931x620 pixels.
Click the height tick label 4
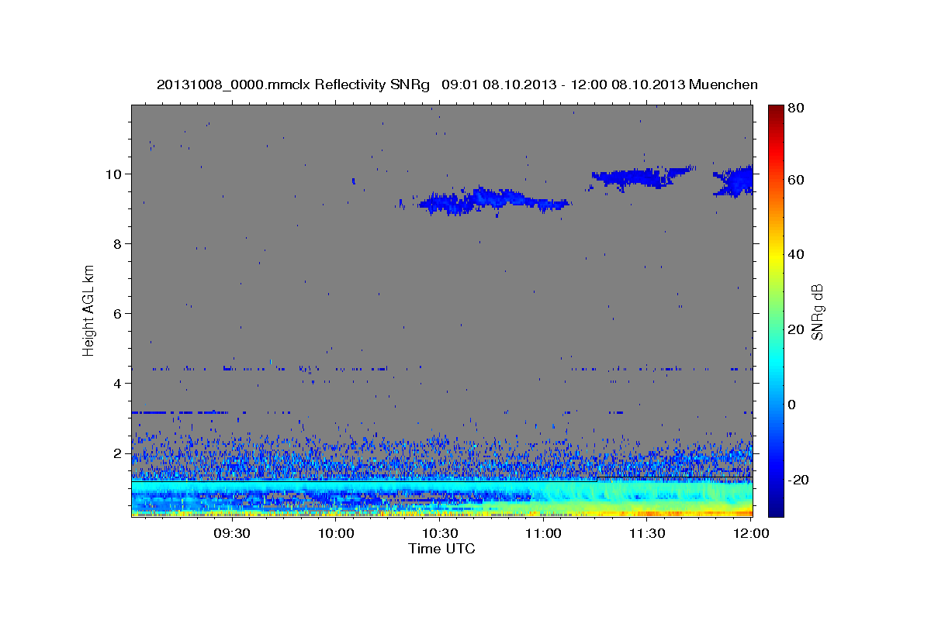point(118,384)
